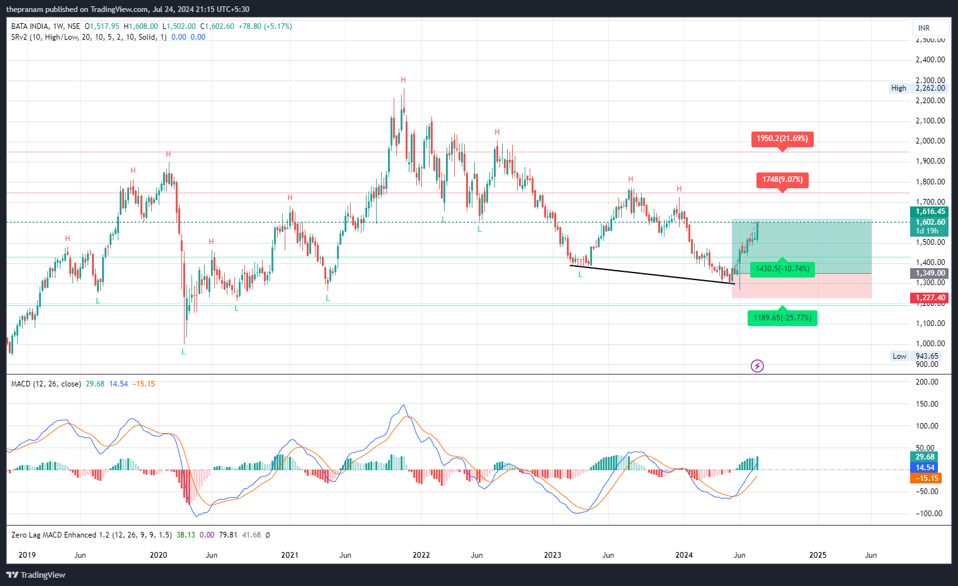
Task: Click the -15.15 orange signal axis label
Action: click(926, 478)
